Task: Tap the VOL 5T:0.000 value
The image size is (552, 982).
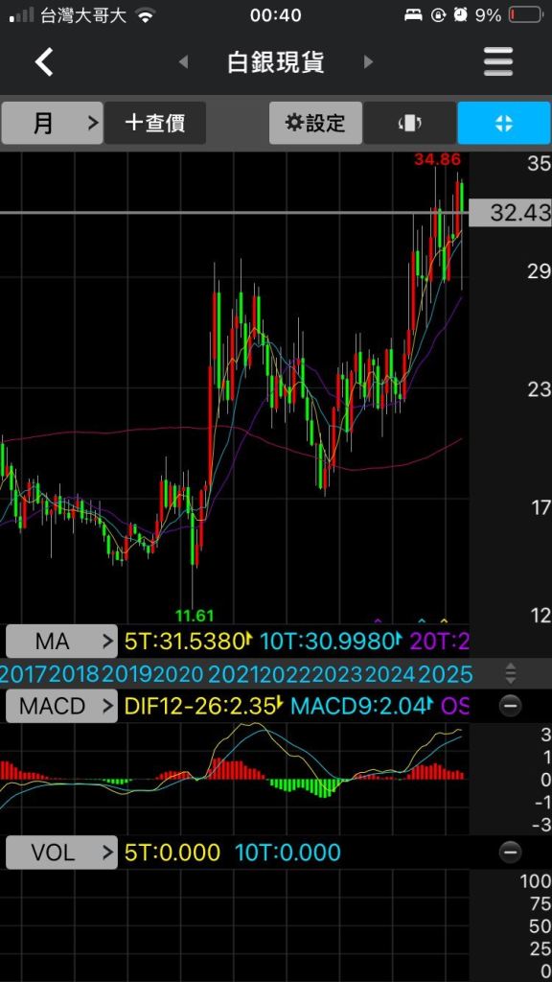Action: (172, 853)
